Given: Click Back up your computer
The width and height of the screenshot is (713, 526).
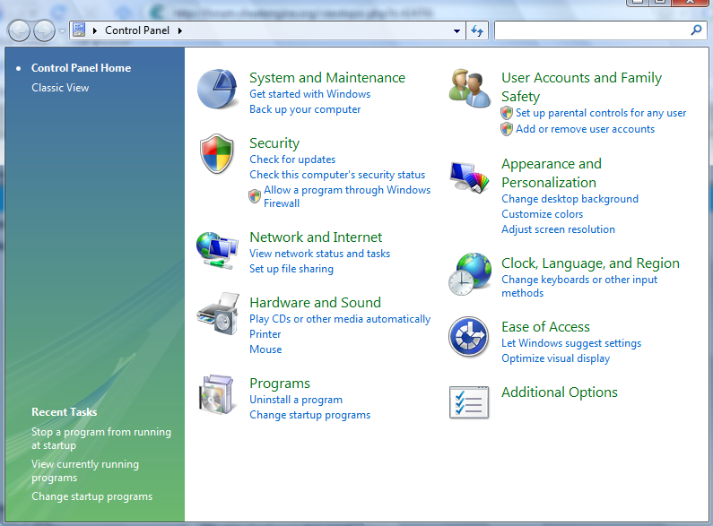Looking at the screenshot, I should [305, 109].
